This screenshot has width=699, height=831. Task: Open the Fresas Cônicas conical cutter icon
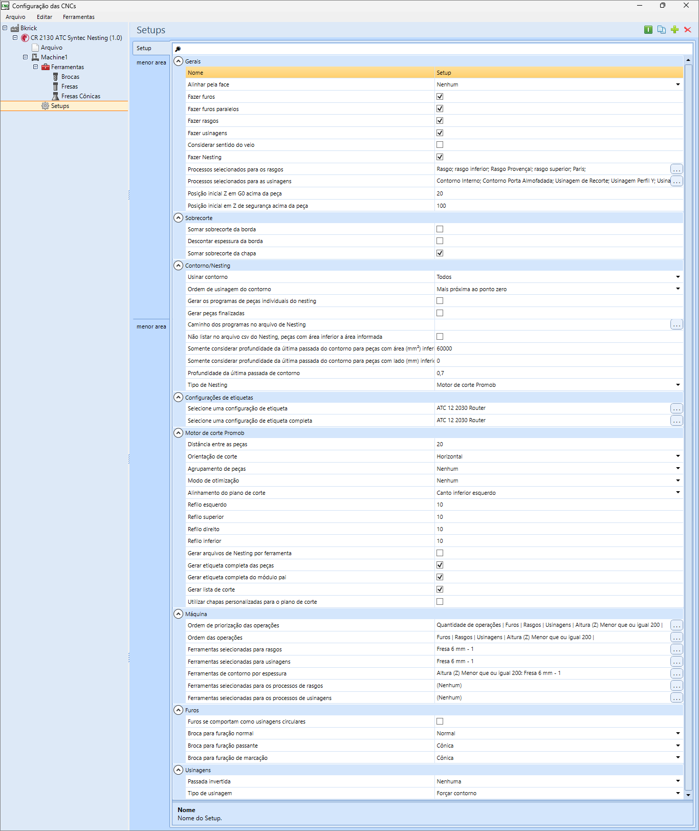(x=55, y=96)
